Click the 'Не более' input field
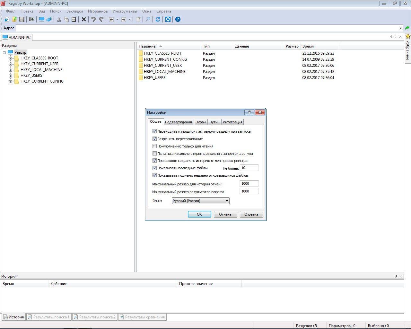 pyautogui.click(x=249, y=168)
